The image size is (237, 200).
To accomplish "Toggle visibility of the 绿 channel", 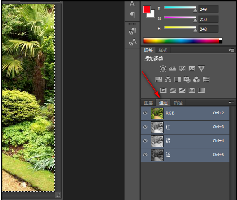I will point(145,141).
